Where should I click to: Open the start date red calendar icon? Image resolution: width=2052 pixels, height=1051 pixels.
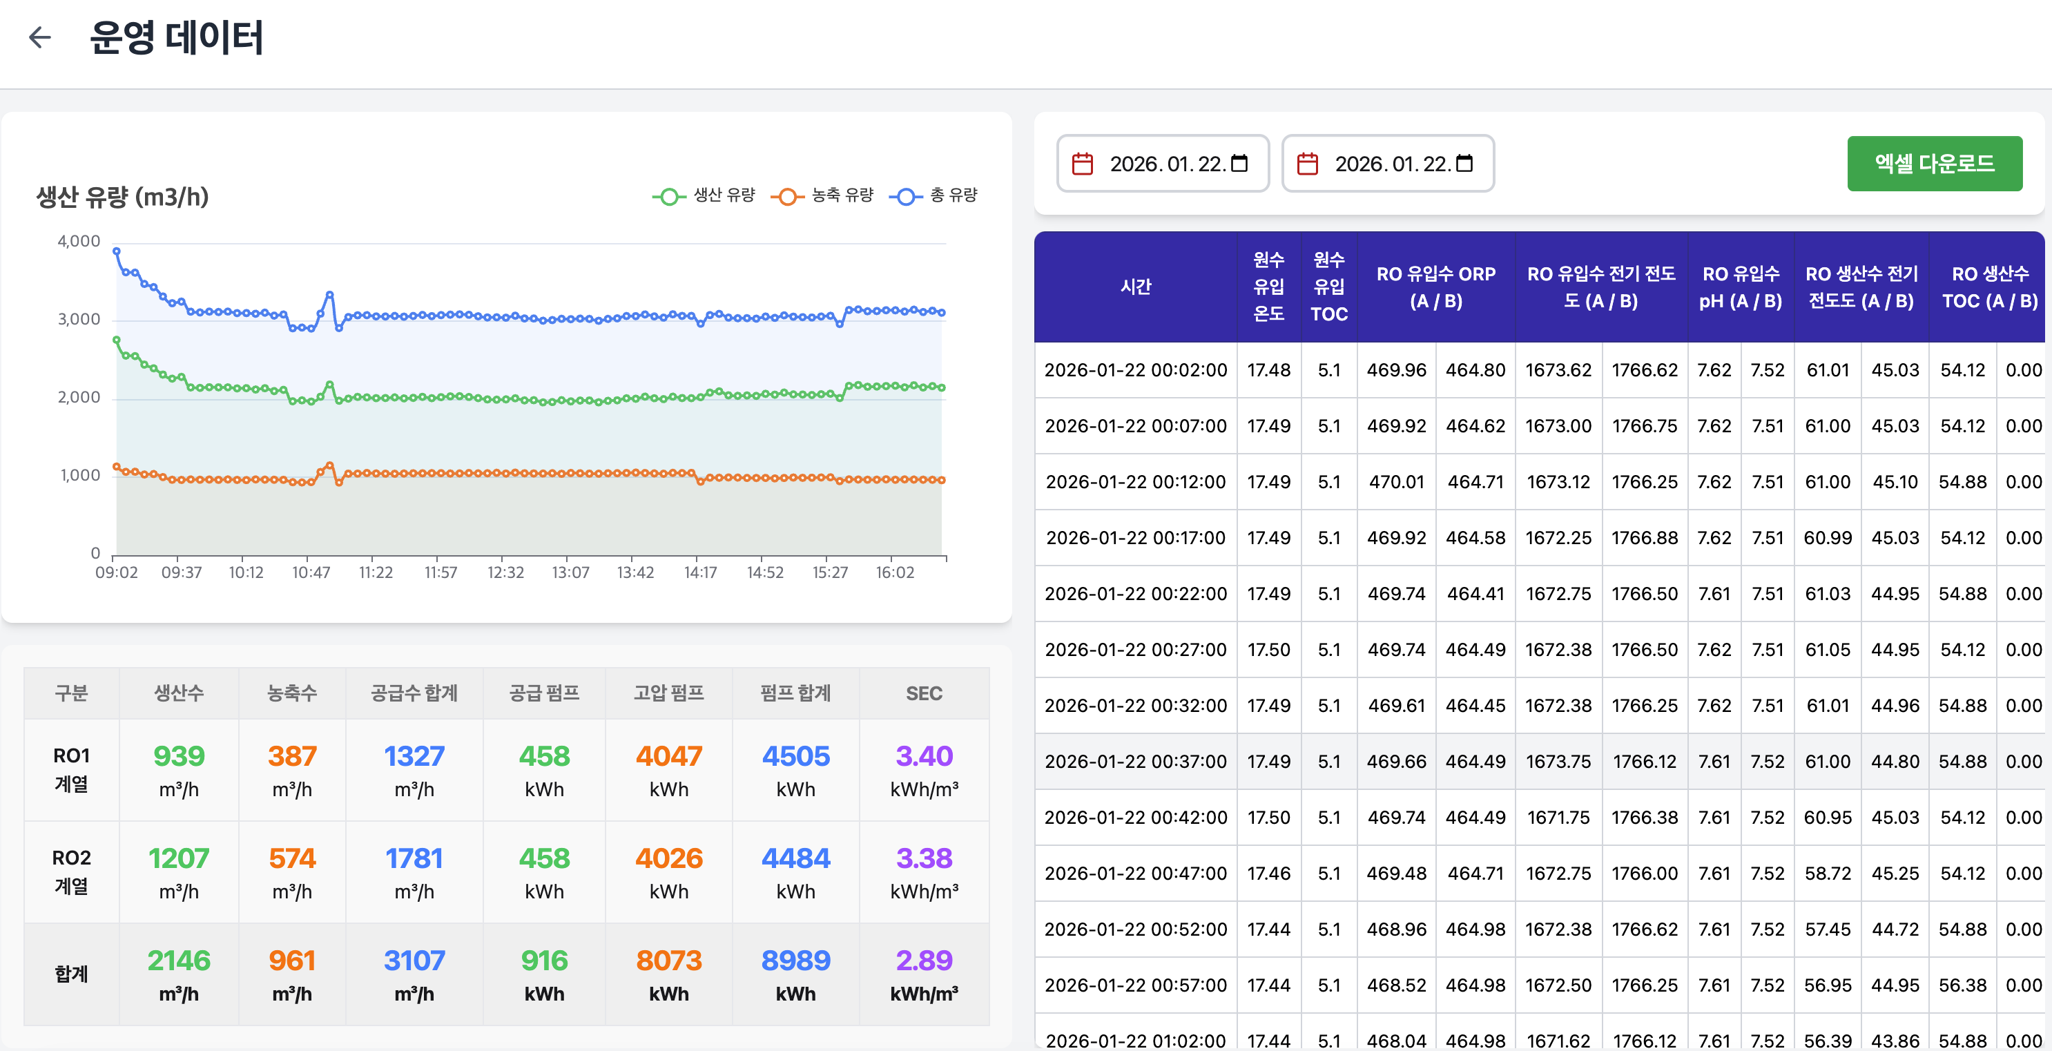(x=1082, y=164)
